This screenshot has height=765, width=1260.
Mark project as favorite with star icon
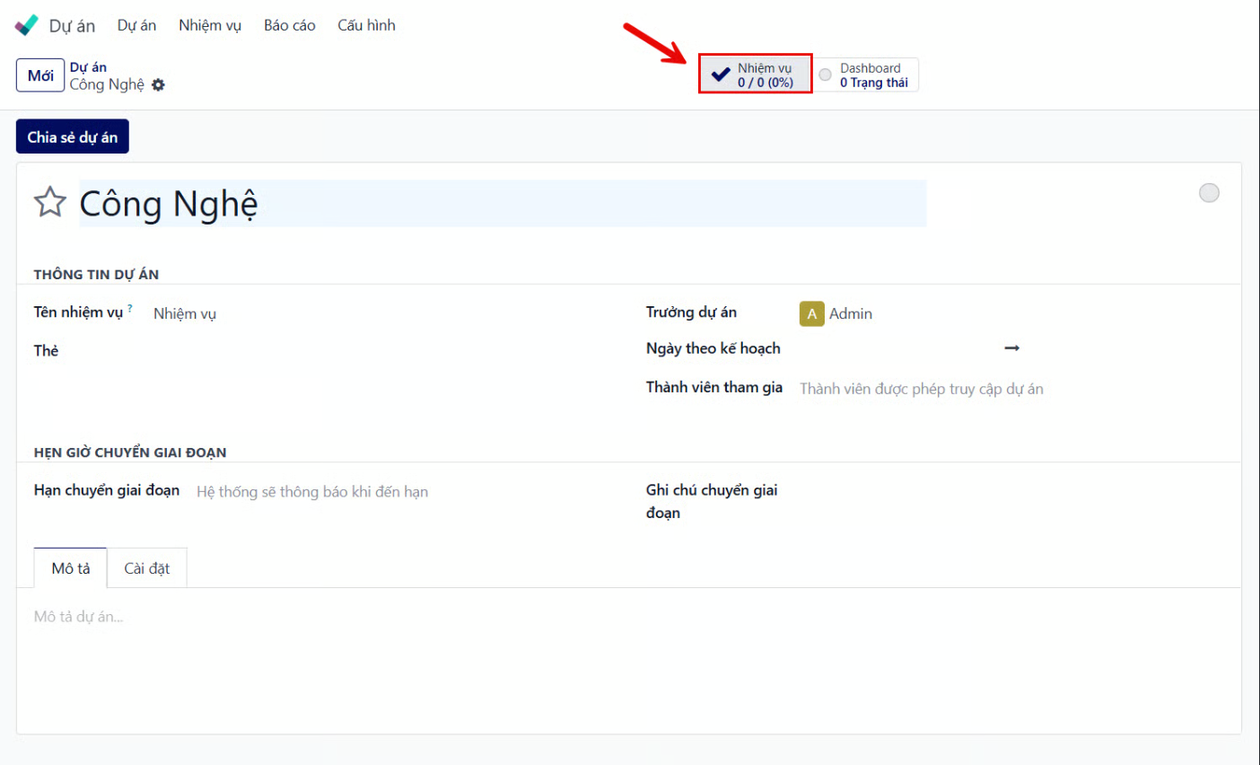click(50, 203)
